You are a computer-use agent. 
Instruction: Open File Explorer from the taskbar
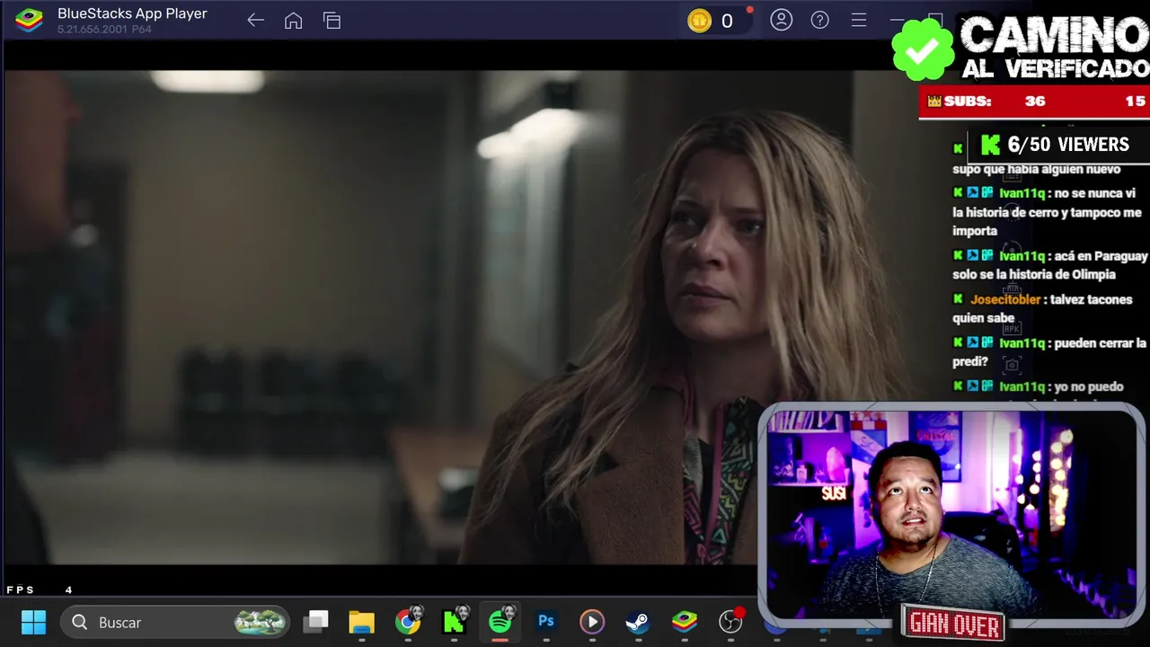click(x=361, y=622)
